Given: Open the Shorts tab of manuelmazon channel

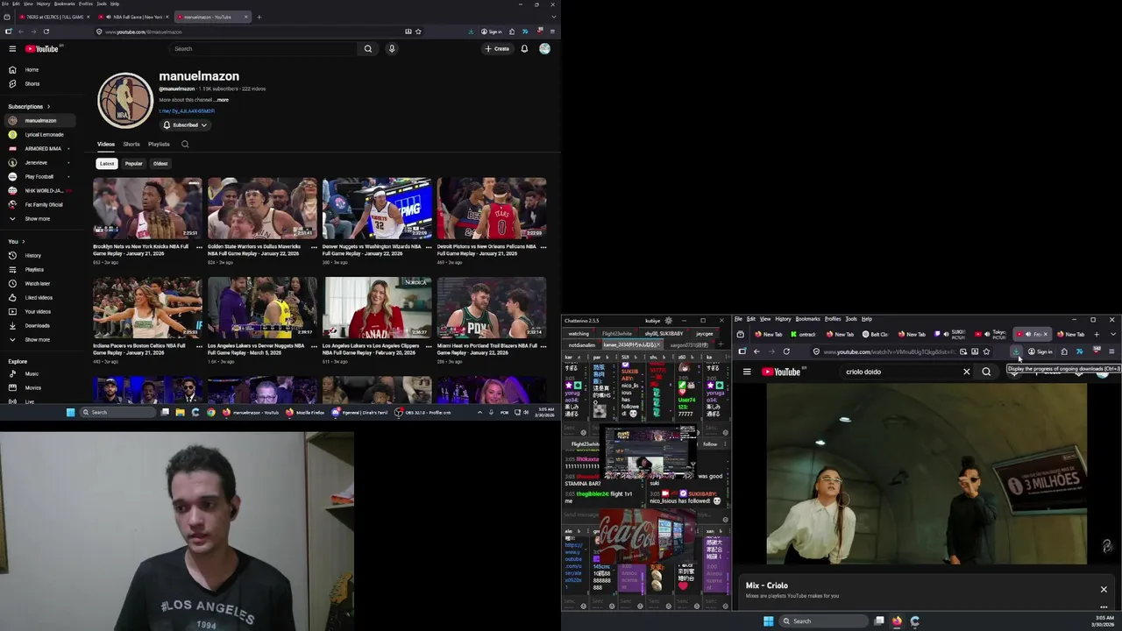Looking at the screenshot, I should point(131,144).
